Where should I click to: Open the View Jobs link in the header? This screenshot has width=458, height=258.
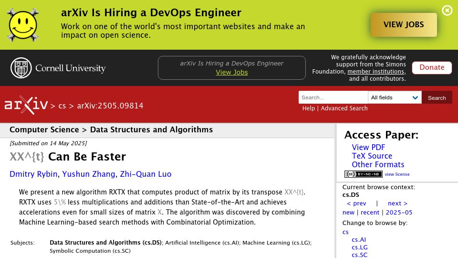click(x=232, y=72)
